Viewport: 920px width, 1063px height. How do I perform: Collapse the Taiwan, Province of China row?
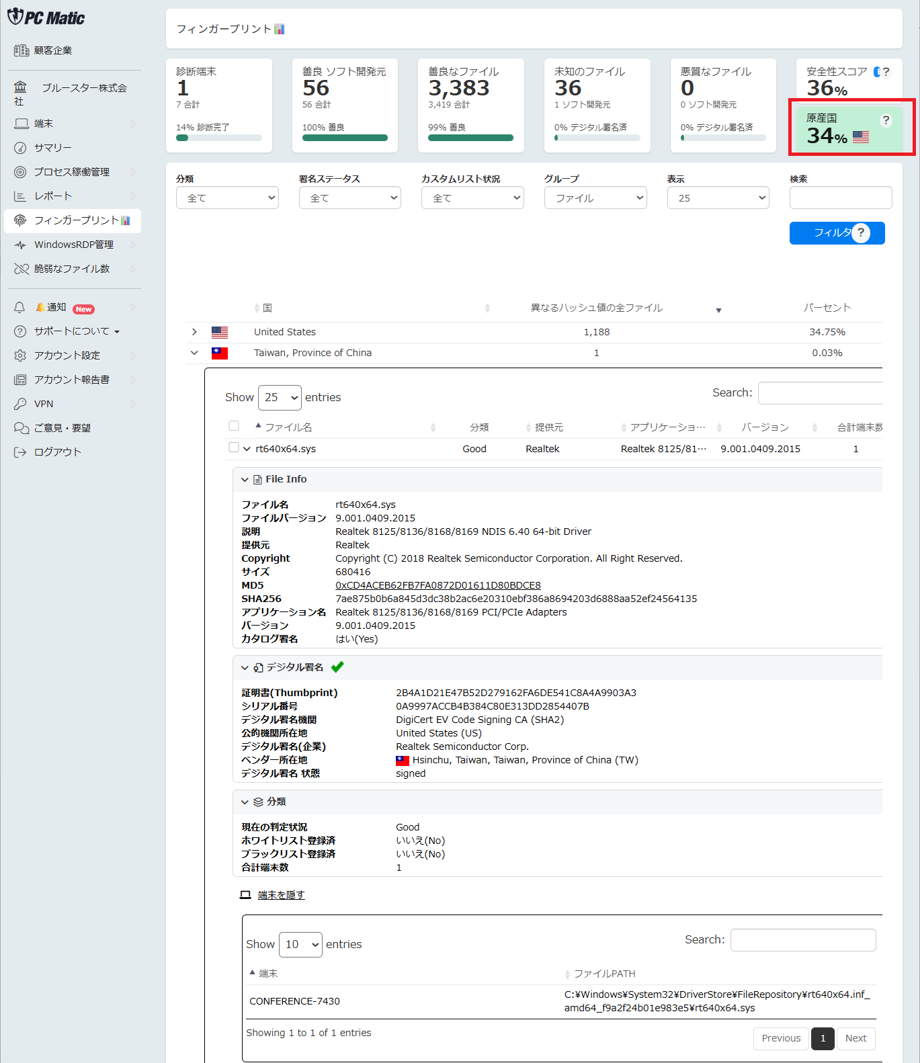click(194, 353)
